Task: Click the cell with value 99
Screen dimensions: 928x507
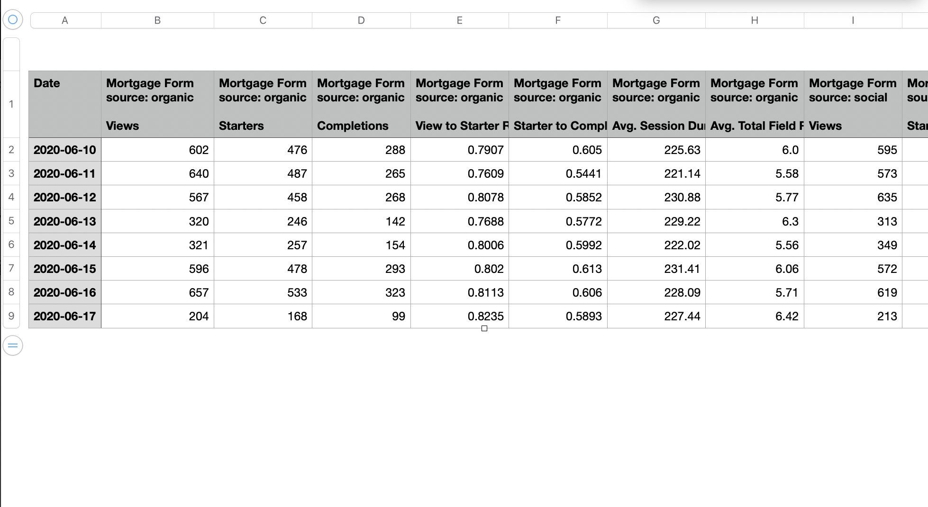Action: coord(361,316)
